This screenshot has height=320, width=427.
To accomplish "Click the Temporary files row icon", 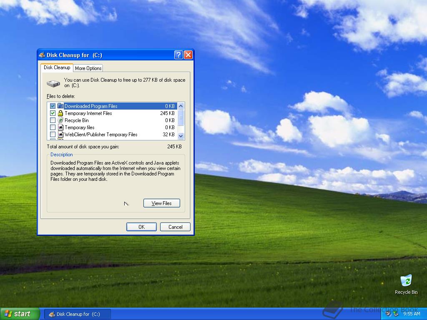I will 60,127.
